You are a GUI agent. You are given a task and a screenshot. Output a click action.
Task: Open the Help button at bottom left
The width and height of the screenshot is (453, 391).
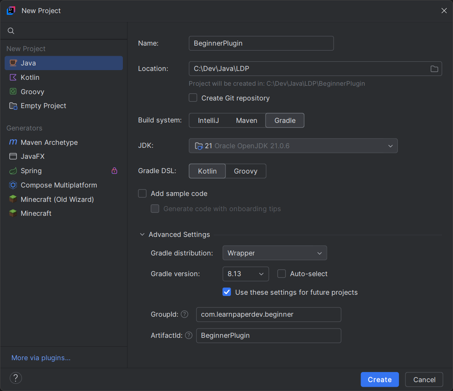click(x=16, y=378)
